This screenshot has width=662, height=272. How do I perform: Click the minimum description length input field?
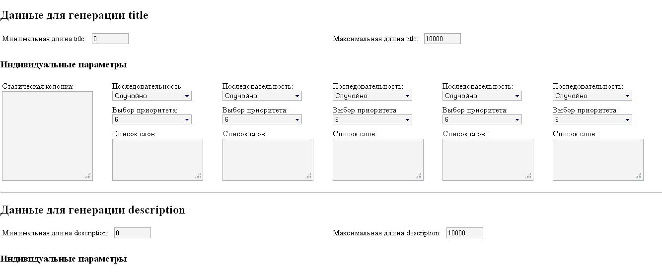(x=132, y=233)
